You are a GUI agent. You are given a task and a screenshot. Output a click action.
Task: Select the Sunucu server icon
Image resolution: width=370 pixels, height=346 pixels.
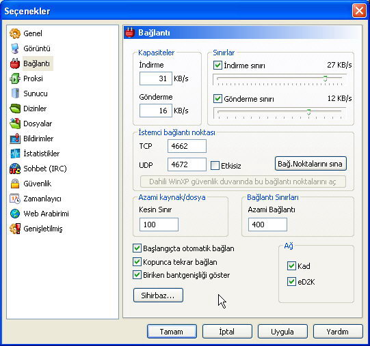pos(15,93)
